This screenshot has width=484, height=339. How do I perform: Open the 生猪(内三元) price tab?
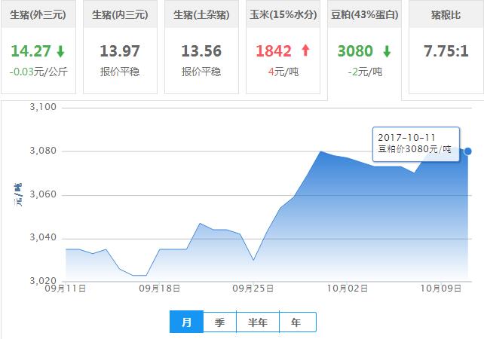[x=120, y=47]
